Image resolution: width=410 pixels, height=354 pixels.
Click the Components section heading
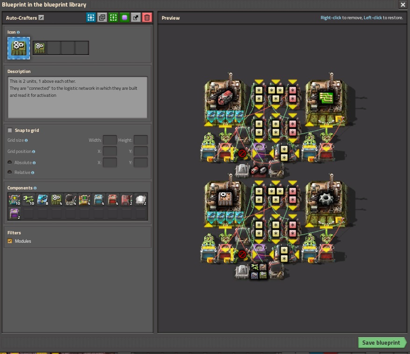20,188
